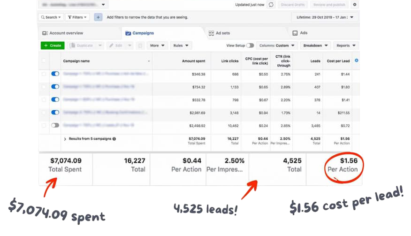Enable the last campaign's gray switch
The width and height of the screenshot is (411, 236).
(x=55, y=125)
